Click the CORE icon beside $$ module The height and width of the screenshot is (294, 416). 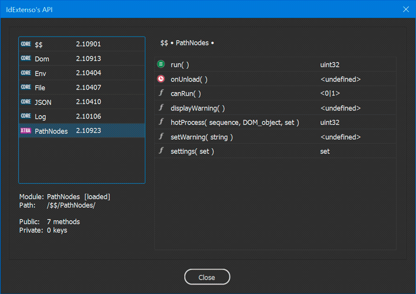coord(26,44)
